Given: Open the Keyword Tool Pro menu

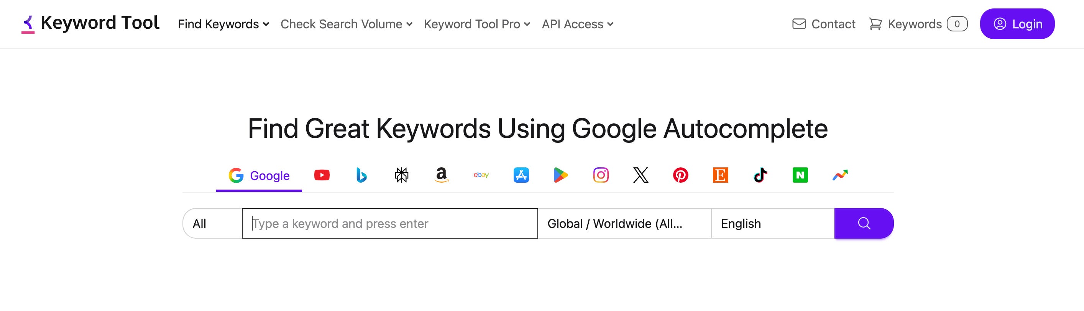Looking at the screenshot, I should 477,24.
